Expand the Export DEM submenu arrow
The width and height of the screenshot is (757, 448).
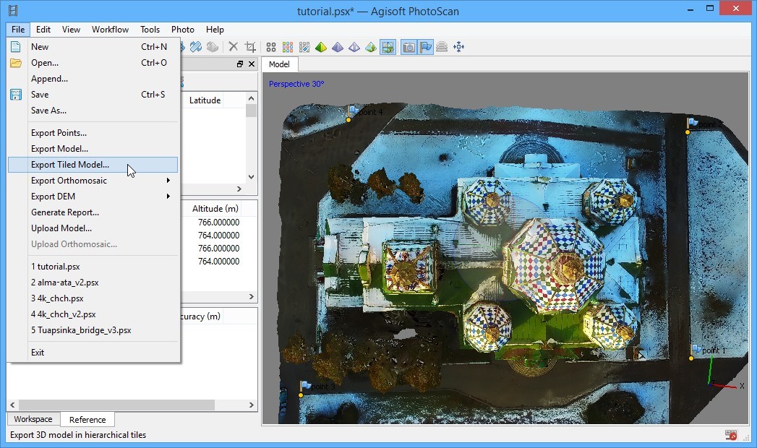[168, 197]
